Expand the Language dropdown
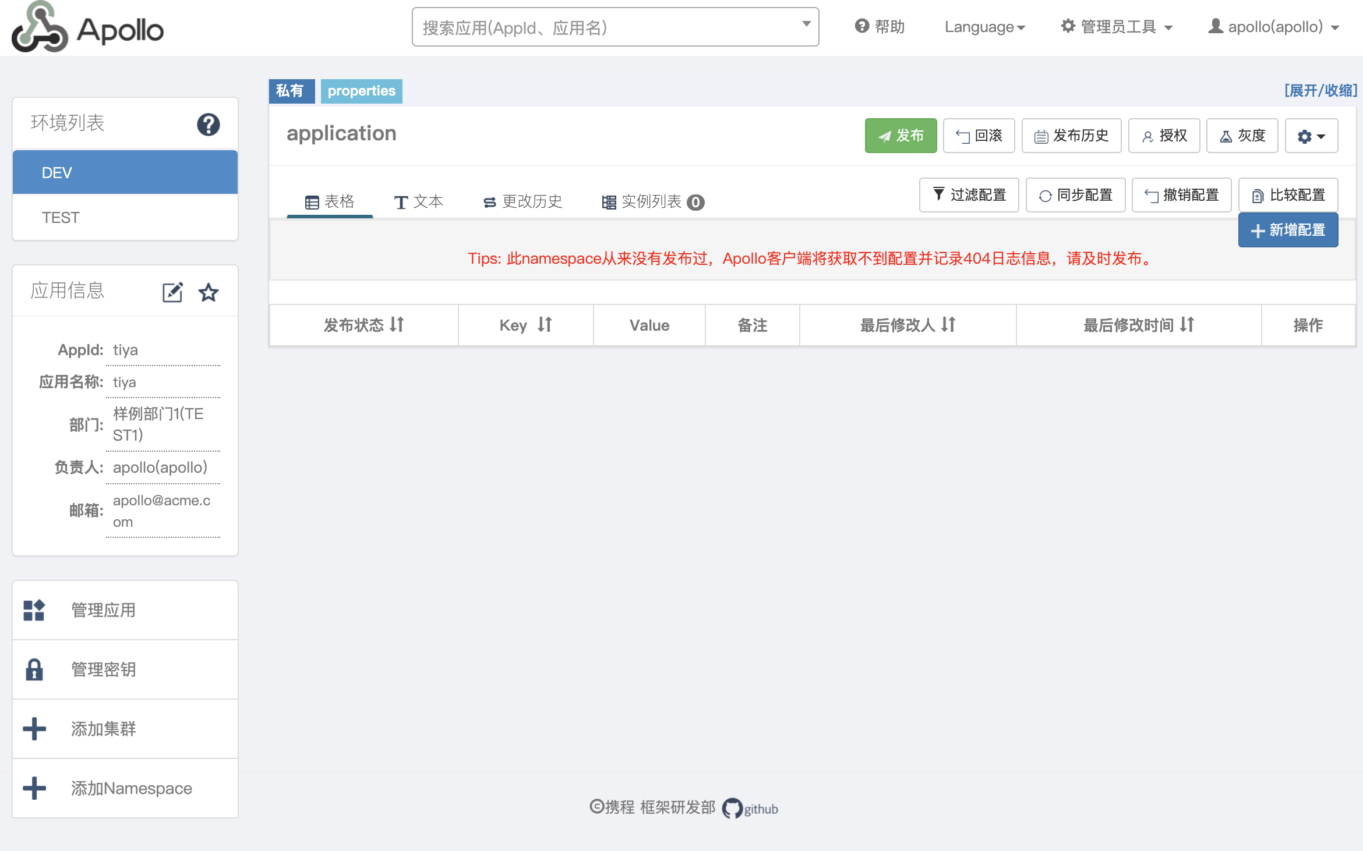This screenshot has width=1363, height=851. click(x=984, y=27)
